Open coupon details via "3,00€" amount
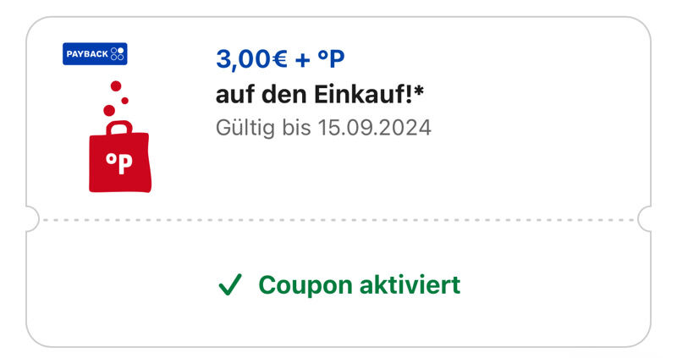Screen dimensions: 677x358 [251, 59]
